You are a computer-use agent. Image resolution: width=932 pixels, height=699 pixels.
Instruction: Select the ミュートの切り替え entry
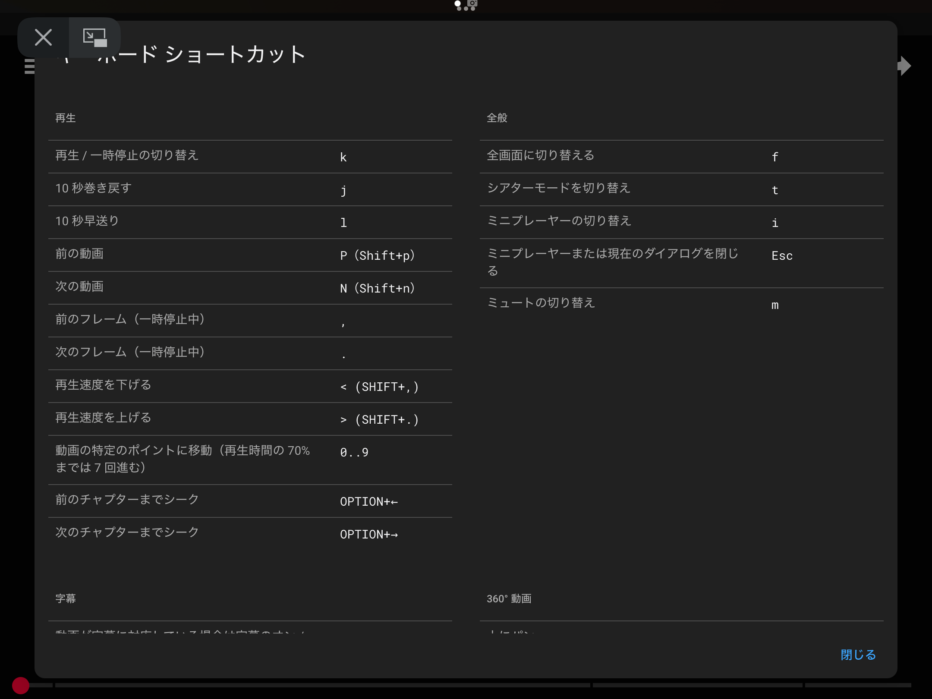tap(681, 304)
